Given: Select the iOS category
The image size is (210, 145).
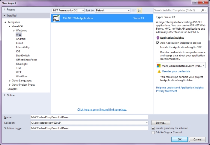Looking at the screenshot, I should click(18, 51).
